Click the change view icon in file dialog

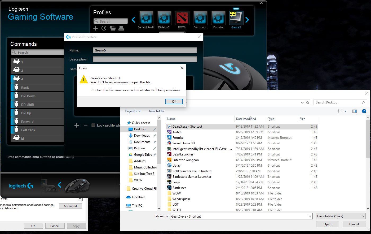340,111
